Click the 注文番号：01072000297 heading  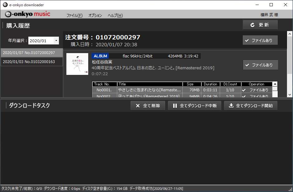click(x=103, y=37)
